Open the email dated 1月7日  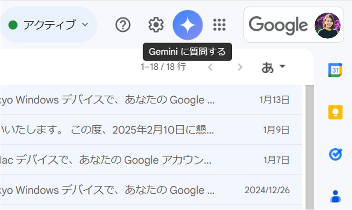coord(151,160)
